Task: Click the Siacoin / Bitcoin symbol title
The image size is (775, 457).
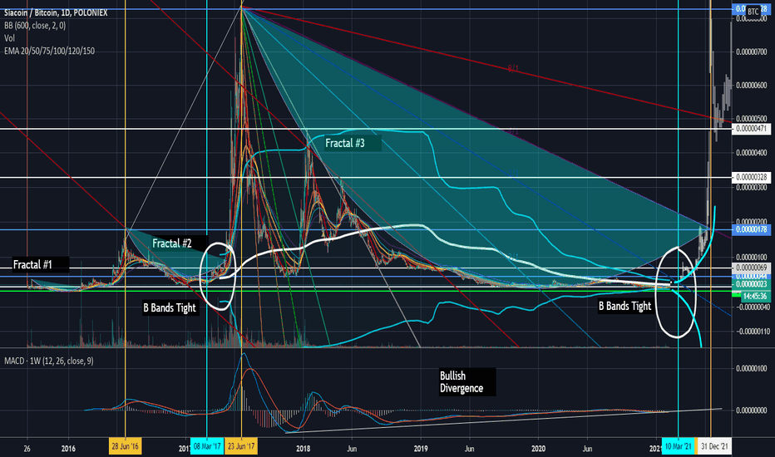Action: coord(56,12)
